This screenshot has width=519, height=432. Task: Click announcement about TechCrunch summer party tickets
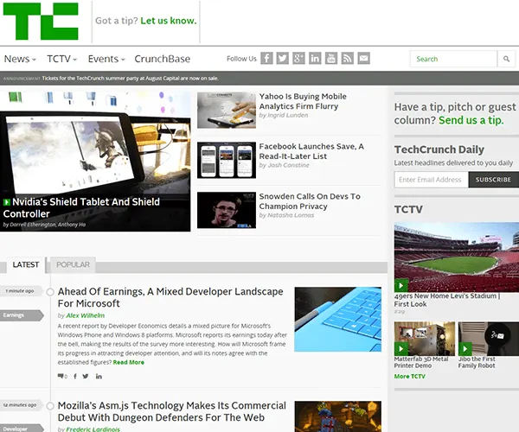tap(130, 79)
